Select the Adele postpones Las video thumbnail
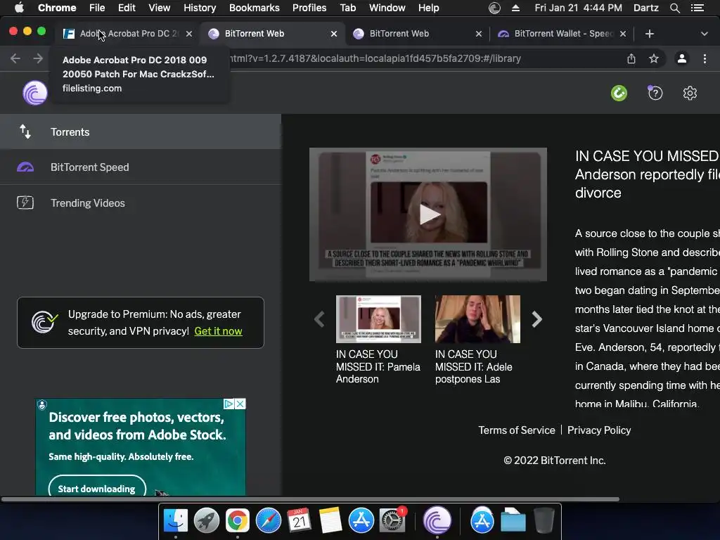 (477, 319)
